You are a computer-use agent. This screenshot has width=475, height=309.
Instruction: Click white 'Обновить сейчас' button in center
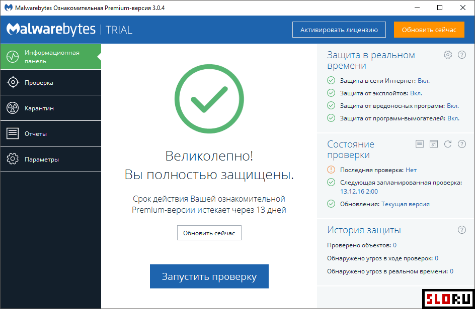[209, 233]
